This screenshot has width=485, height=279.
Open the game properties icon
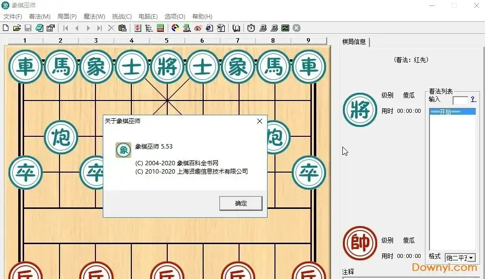pyautogui.click(x=50, y=28)
